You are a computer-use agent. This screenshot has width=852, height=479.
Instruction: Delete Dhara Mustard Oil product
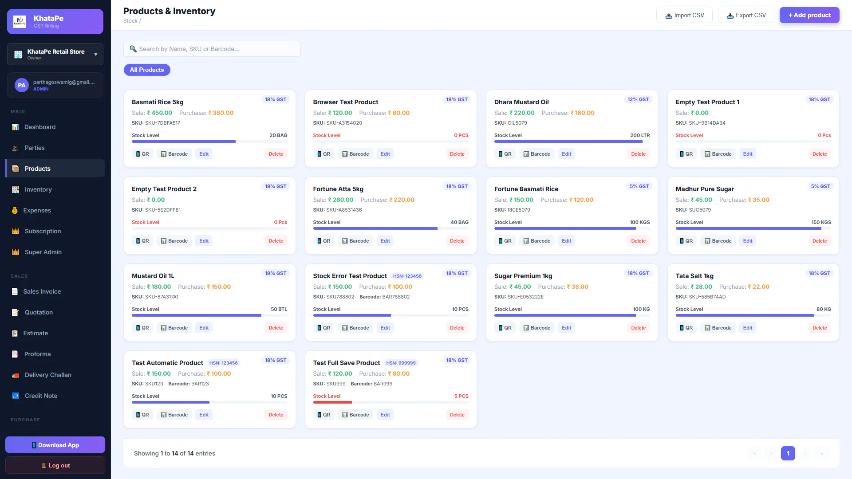(639, 154)
